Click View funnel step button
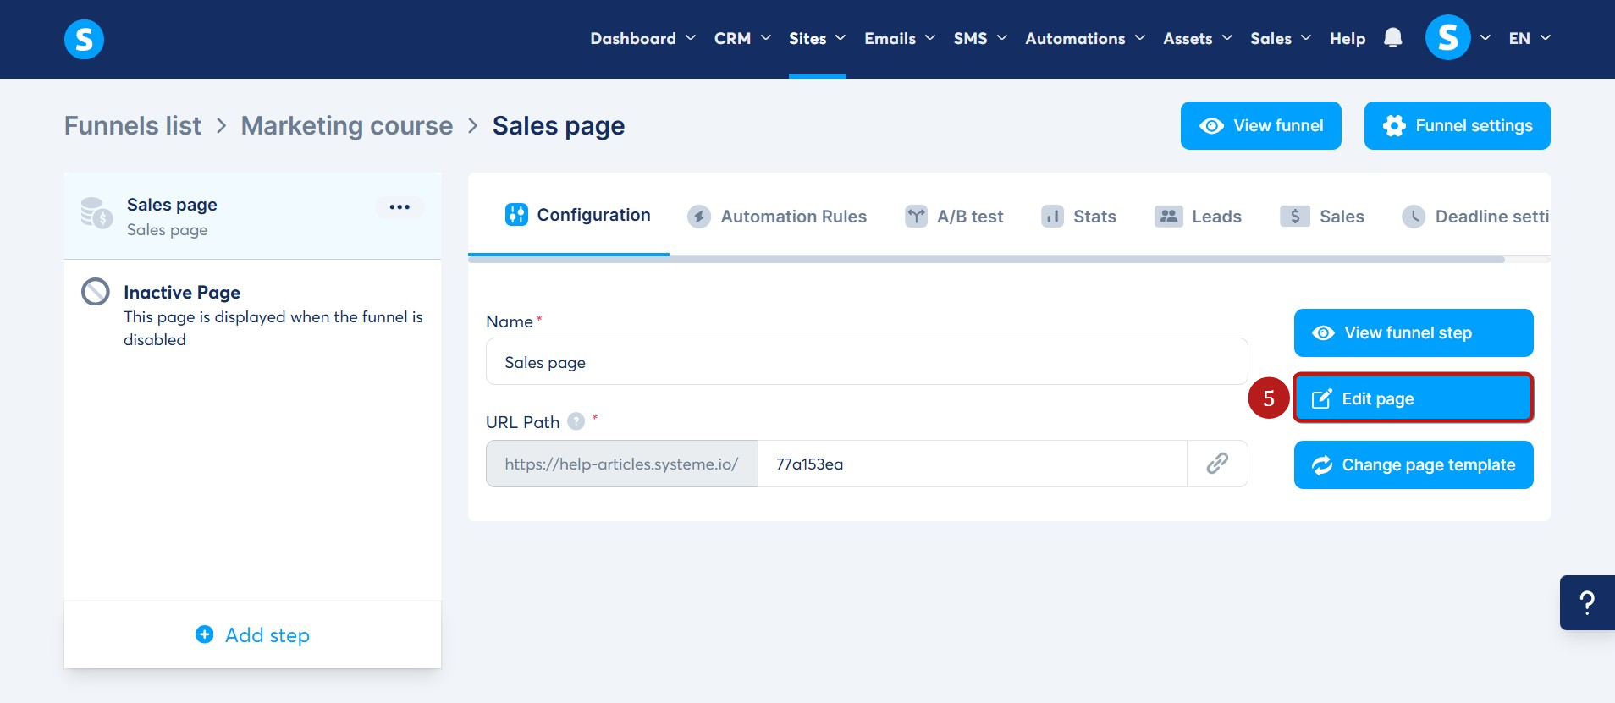 tap(1414, 332)
